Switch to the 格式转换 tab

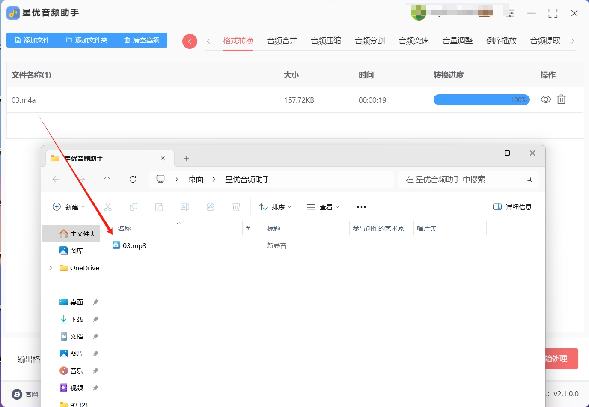click(238, 41)
